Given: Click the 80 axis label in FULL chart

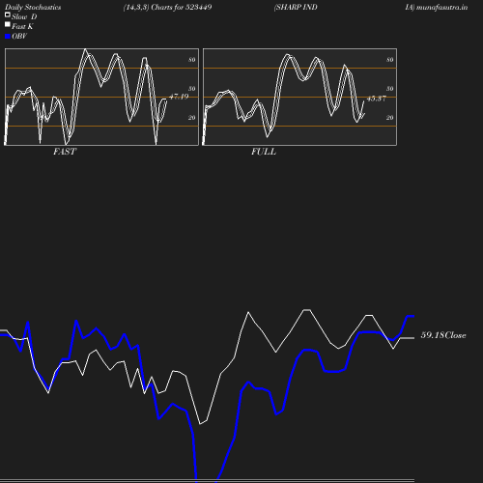Looking at the screenshot, I should (390, 60).
